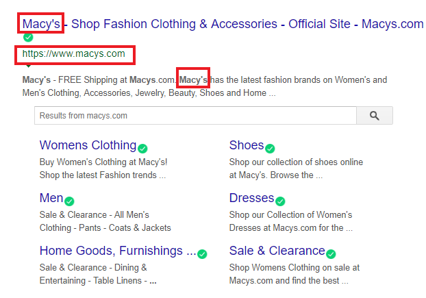Click green checkmark beside Sale & Clearance
Viewport: 426px width, 298px height.
(331, 254)
